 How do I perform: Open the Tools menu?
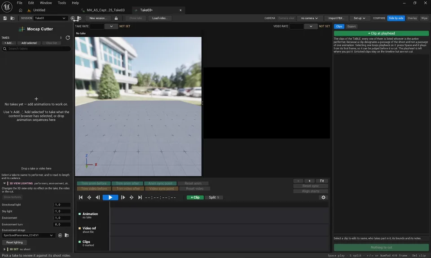62,3
